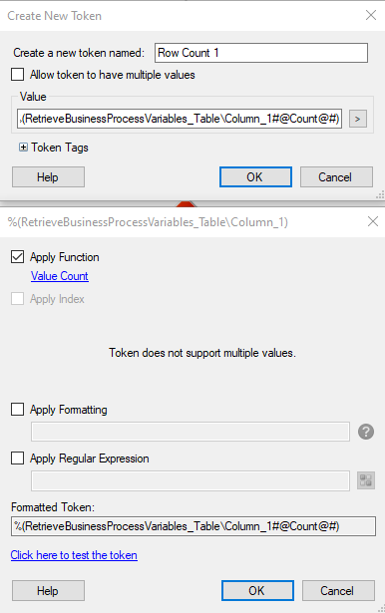Click OK in Create New Token dialog

coord(255,177)
